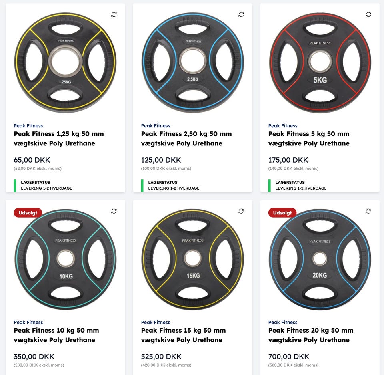384x375 pixels.
Task: Open the 2.5KG blue plate image
Action: pos(192,62)
